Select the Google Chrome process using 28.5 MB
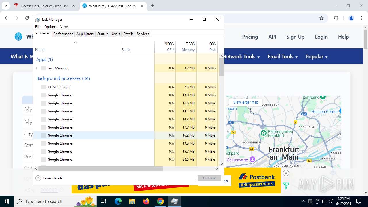This screenshot has width=368, height=207. point(125,160)
